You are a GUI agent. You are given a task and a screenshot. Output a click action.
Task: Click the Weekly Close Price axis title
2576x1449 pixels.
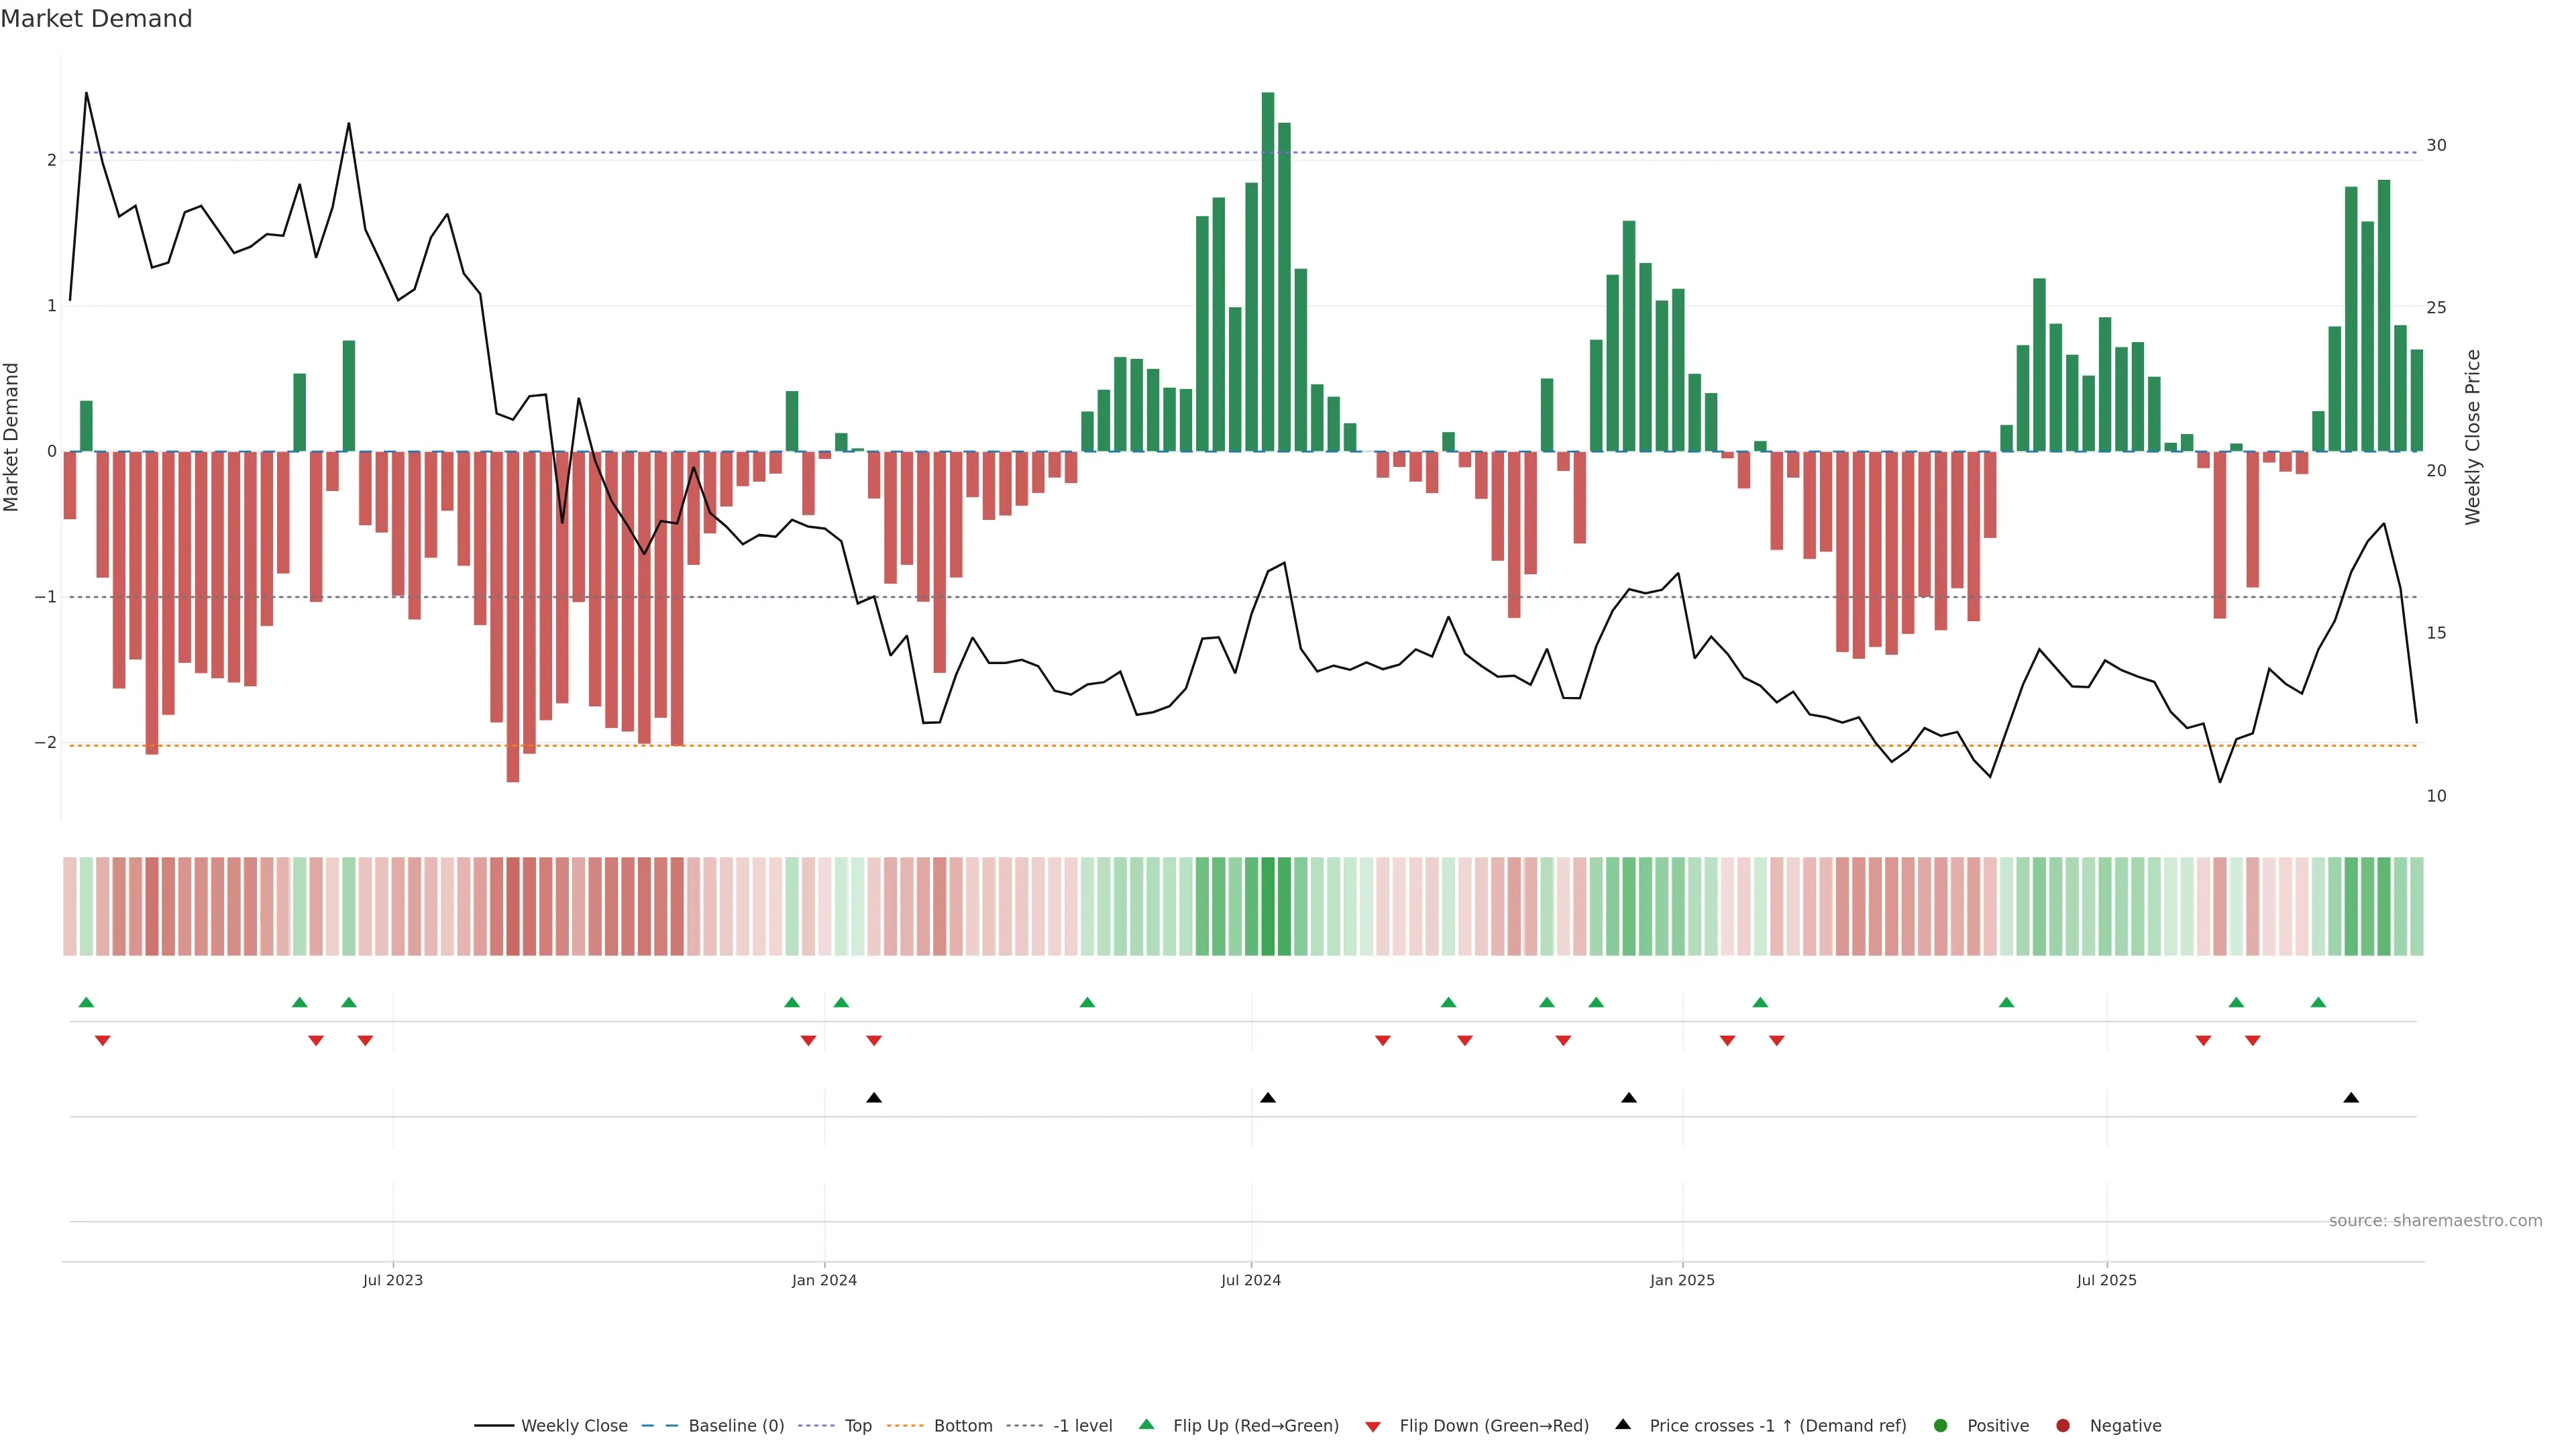(2473, 437)
